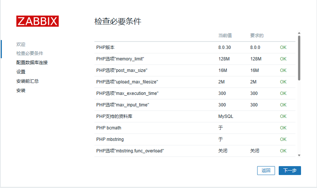Click the scrollbar down arrow
This screenshot has height=188, width=317.
[299, 155]
